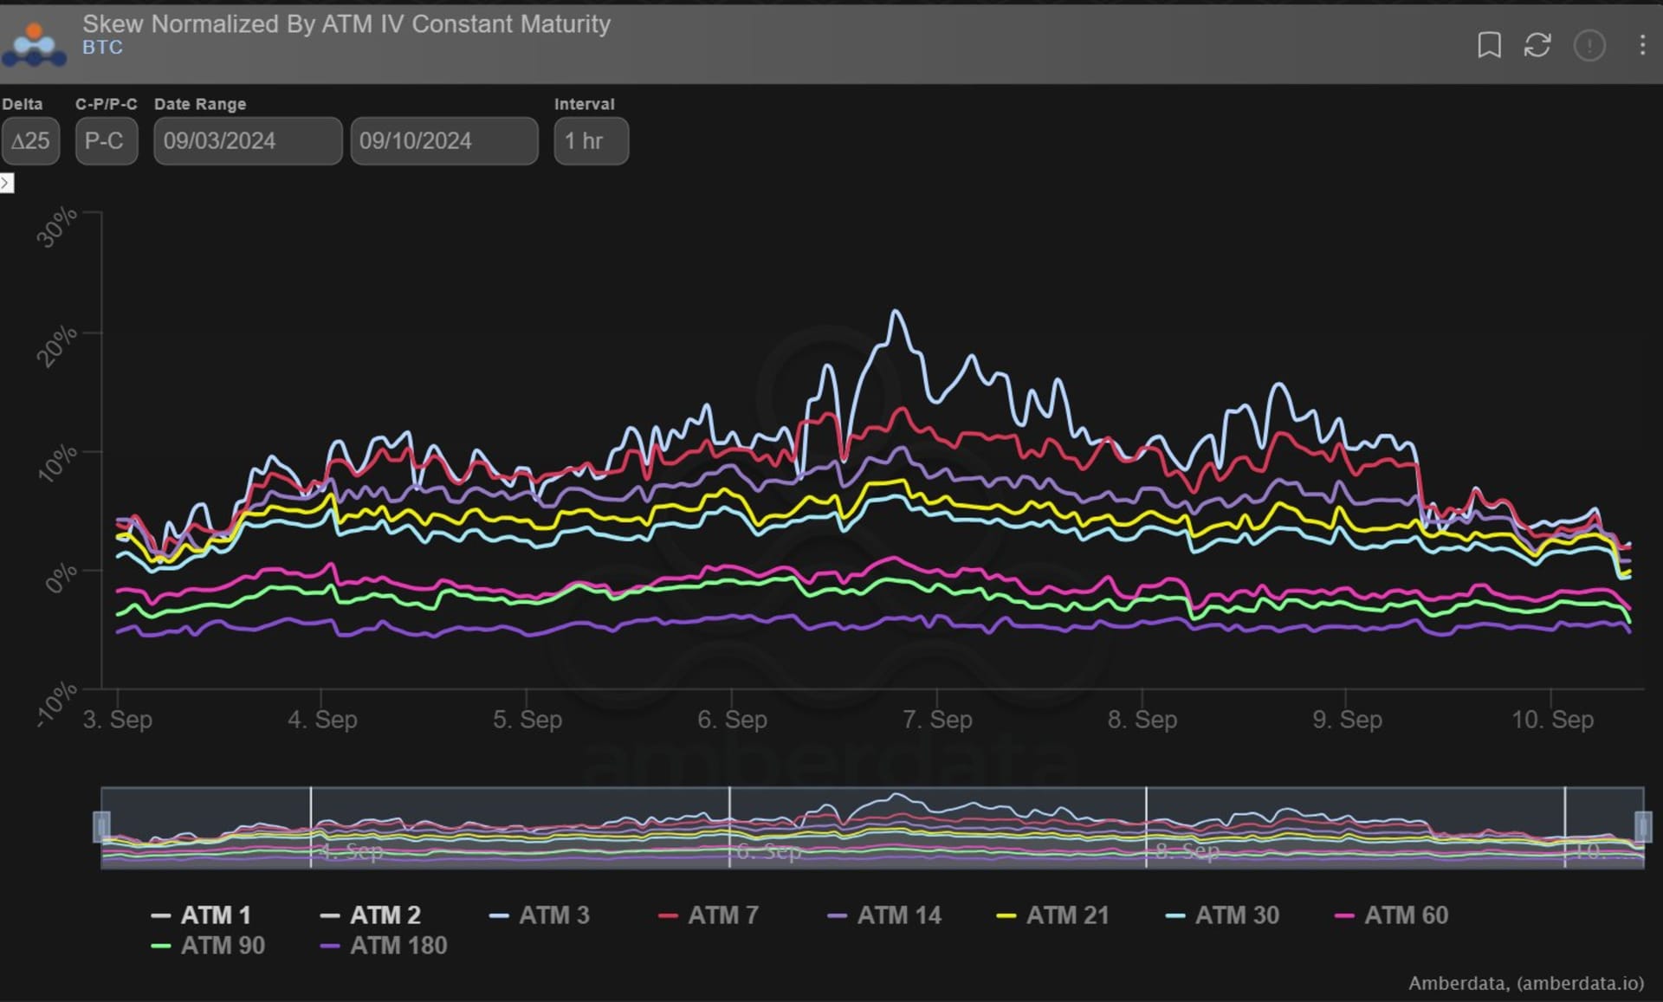Open the 1 hr interval dropdown
The image size is (1663, 1002).
click(x=592, y=141)
